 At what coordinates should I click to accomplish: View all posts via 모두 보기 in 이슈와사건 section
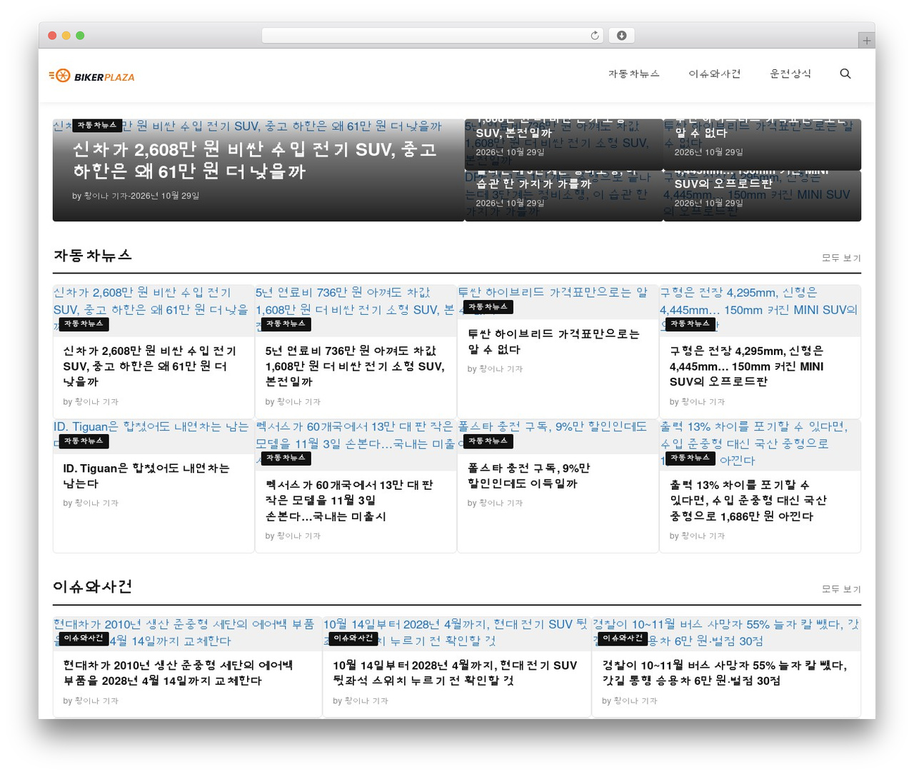pyautogui.click(x=841, y=589)
